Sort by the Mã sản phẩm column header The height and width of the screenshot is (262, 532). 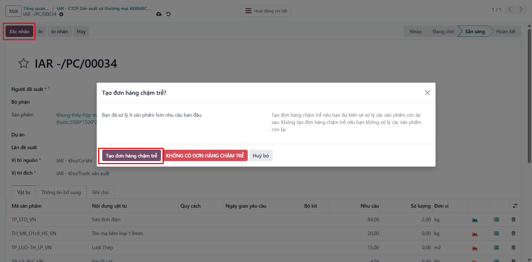point(48,206)
